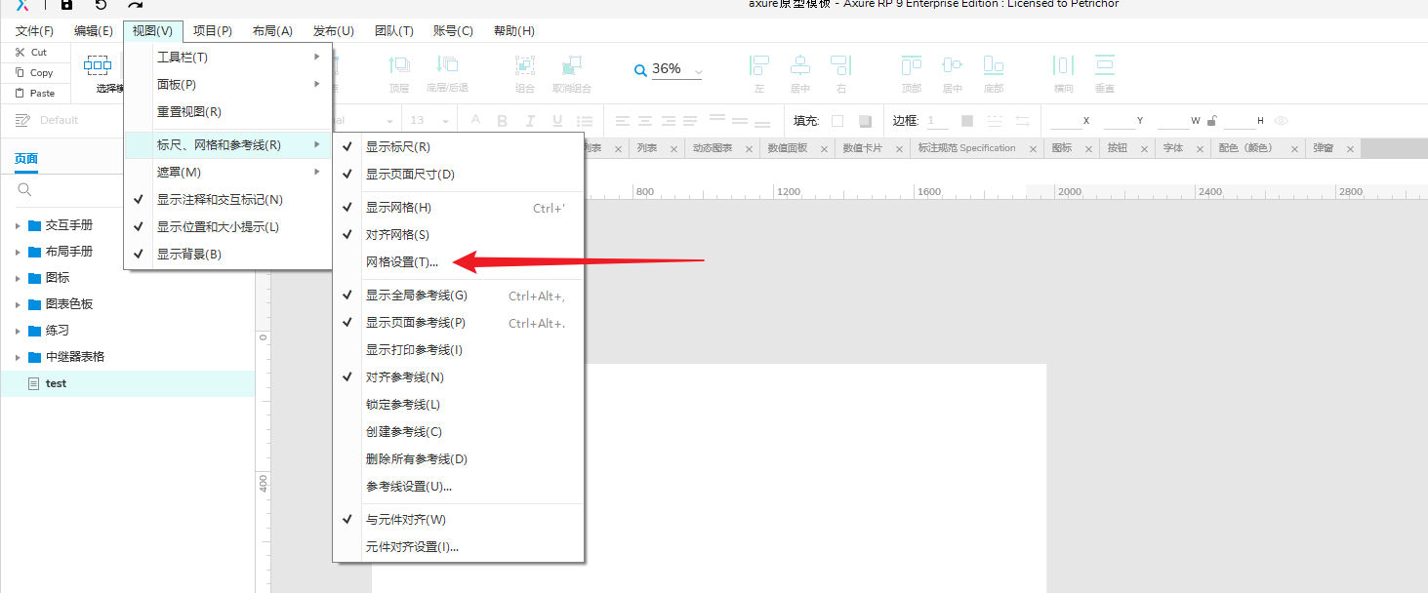
Task: Close the 弹窗 tab
Action: 1350,149
